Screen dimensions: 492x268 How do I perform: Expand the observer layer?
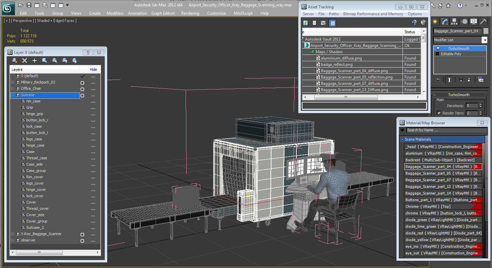pos(12,240)
